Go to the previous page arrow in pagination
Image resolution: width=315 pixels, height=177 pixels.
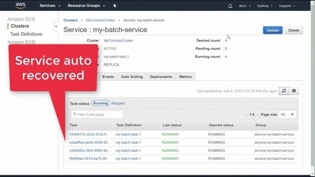tap(246, 115)
